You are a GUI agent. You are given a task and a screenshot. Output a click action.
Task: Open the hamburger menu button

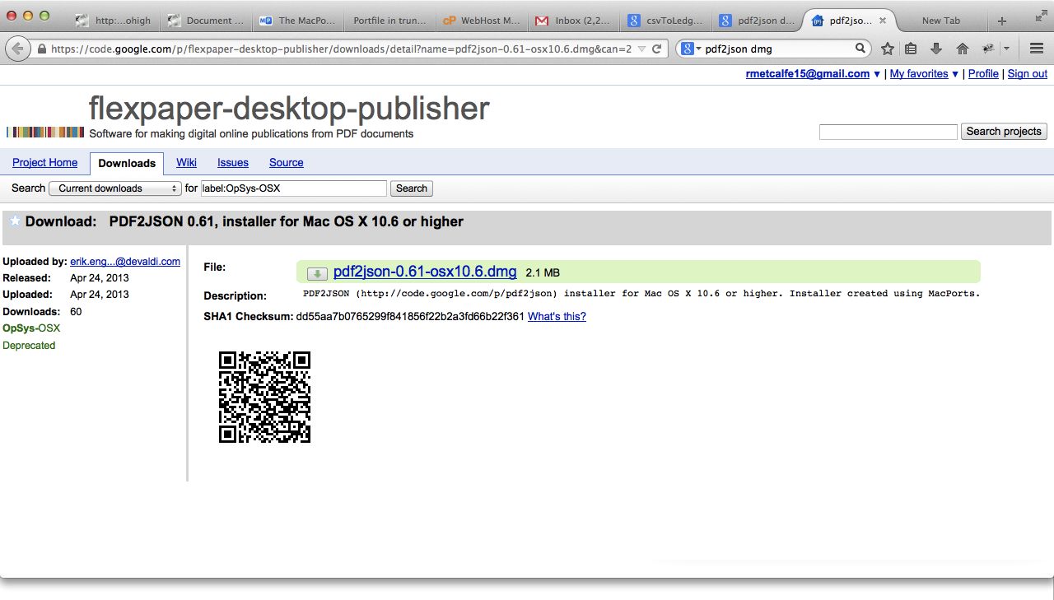tap(1037, 49)
